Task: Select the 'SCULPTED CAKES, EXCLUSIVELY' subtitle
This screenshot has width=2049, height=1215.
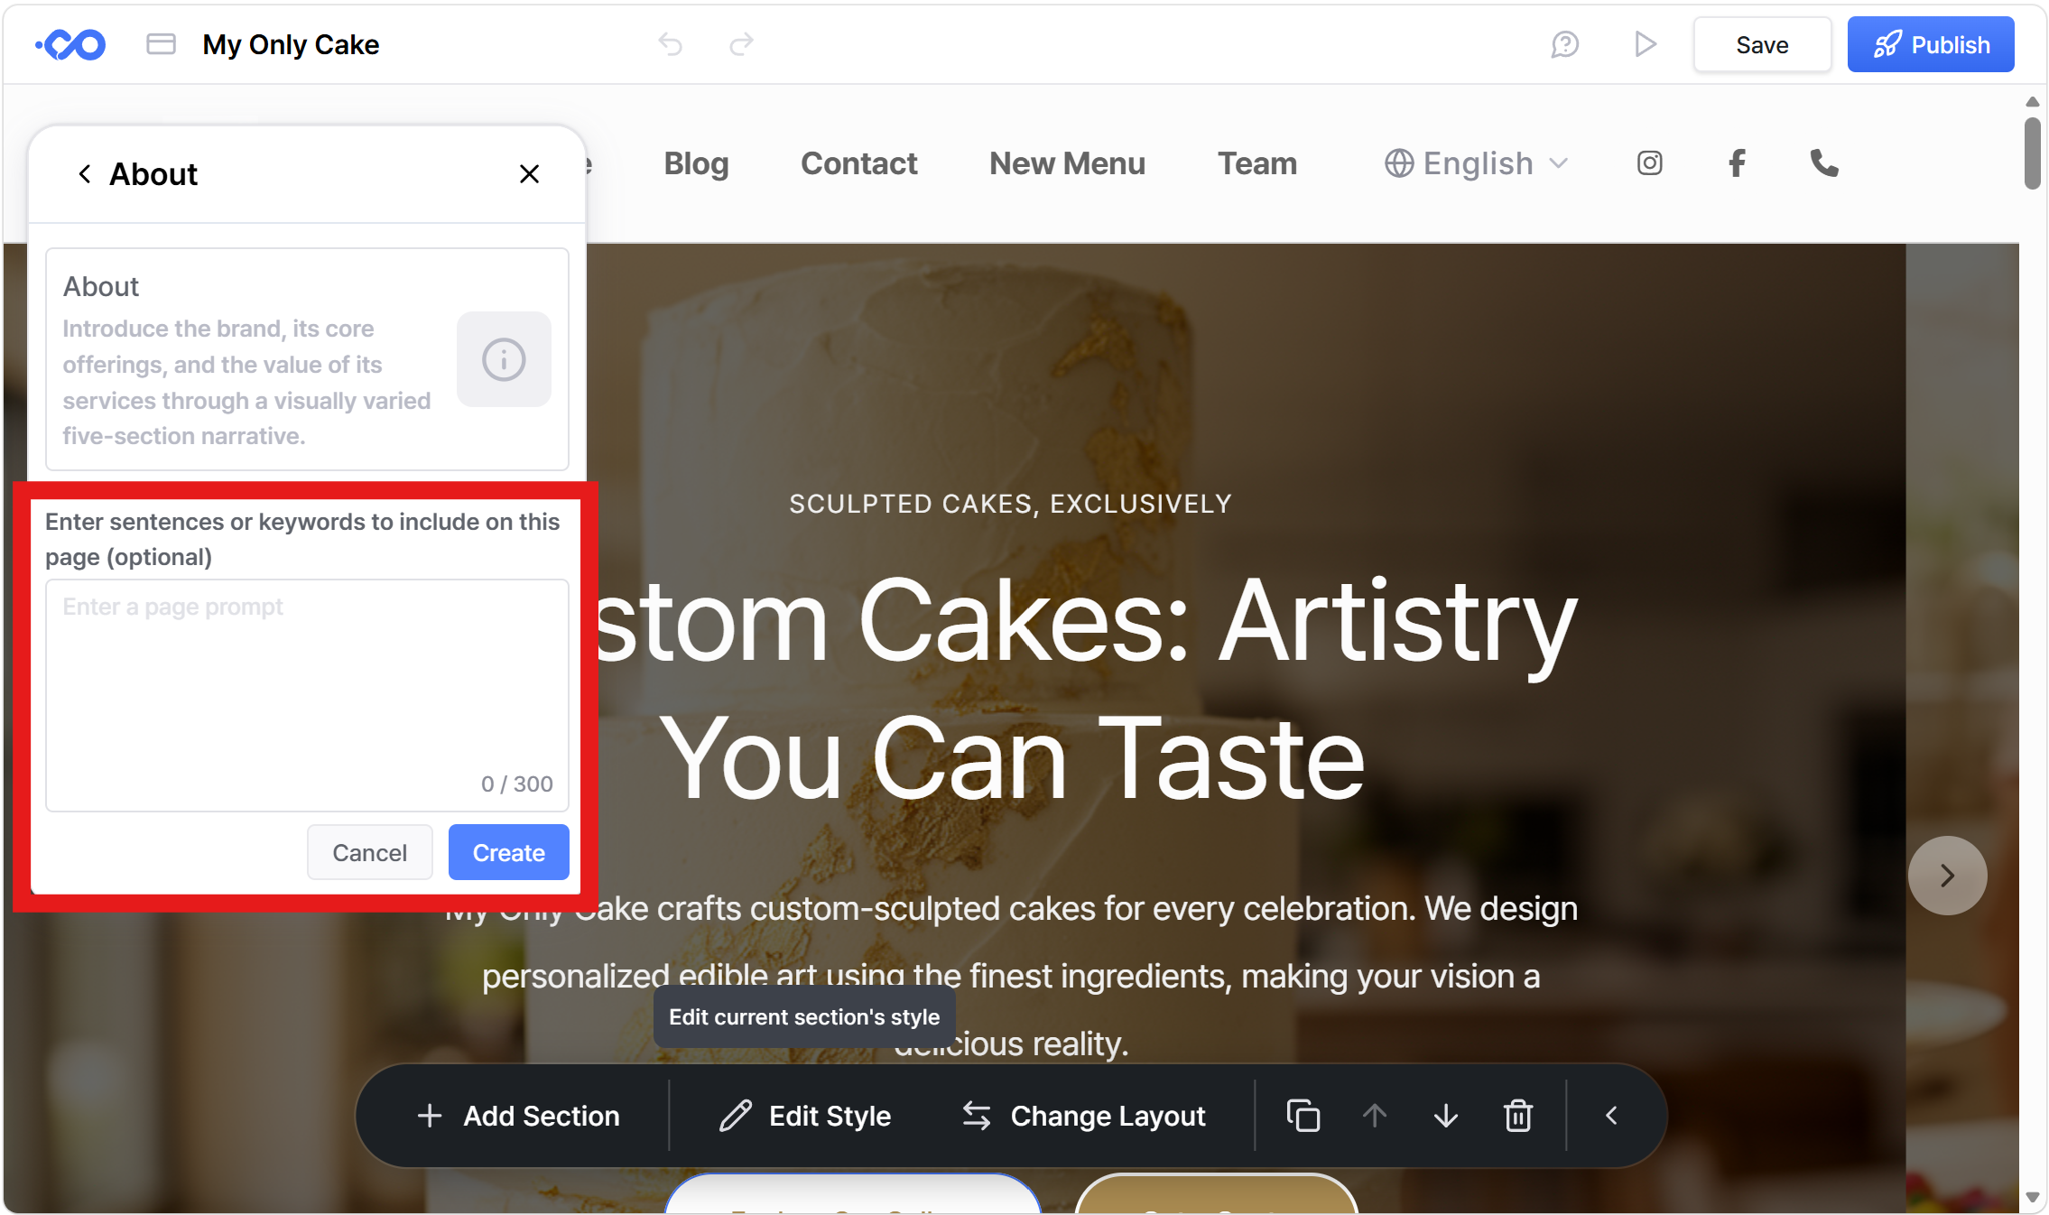Action: [1011, 504]
